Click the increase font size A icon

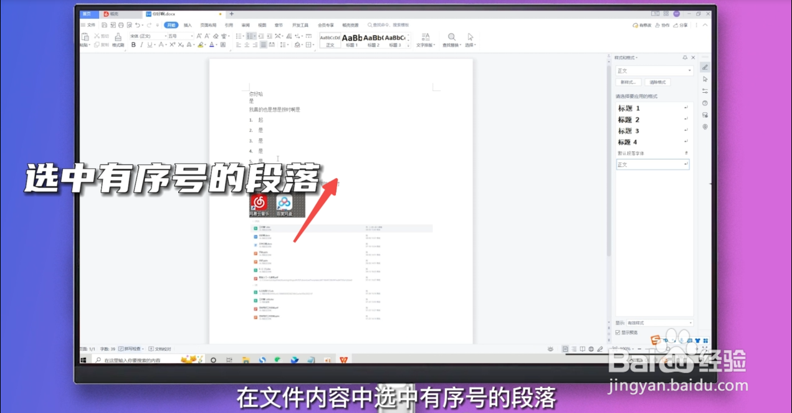[199, 36]
